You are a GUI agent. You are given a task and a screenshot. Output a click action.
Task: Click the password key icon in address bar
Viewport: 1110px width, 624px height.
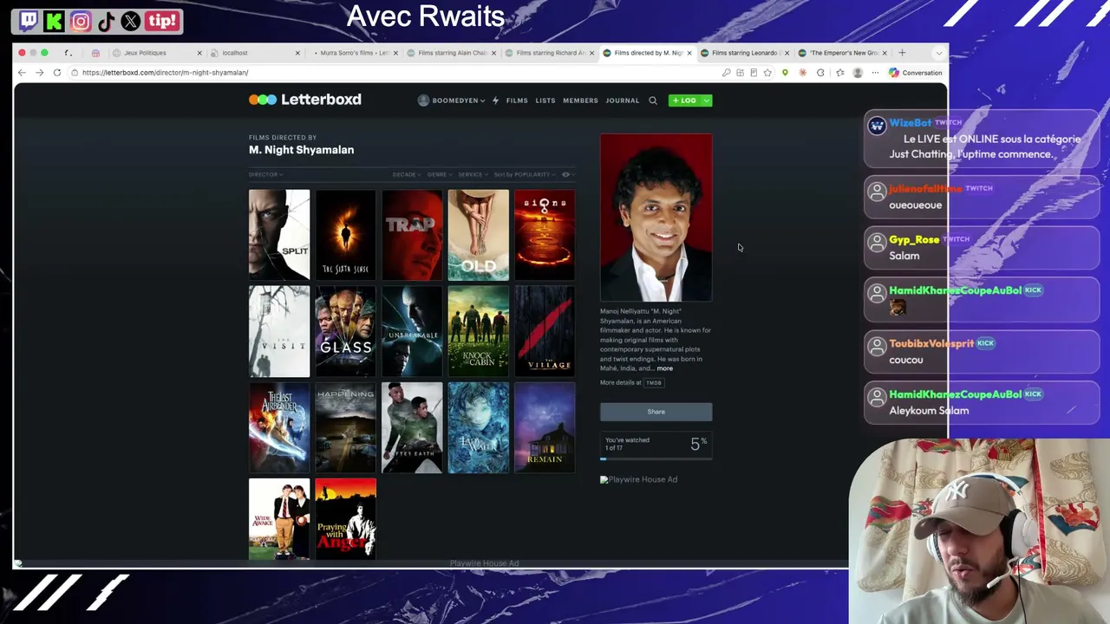pos(726,73)
